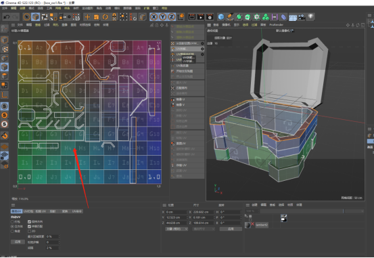
Task: Select the Rotate tool icon
Action: click(106, 17)
